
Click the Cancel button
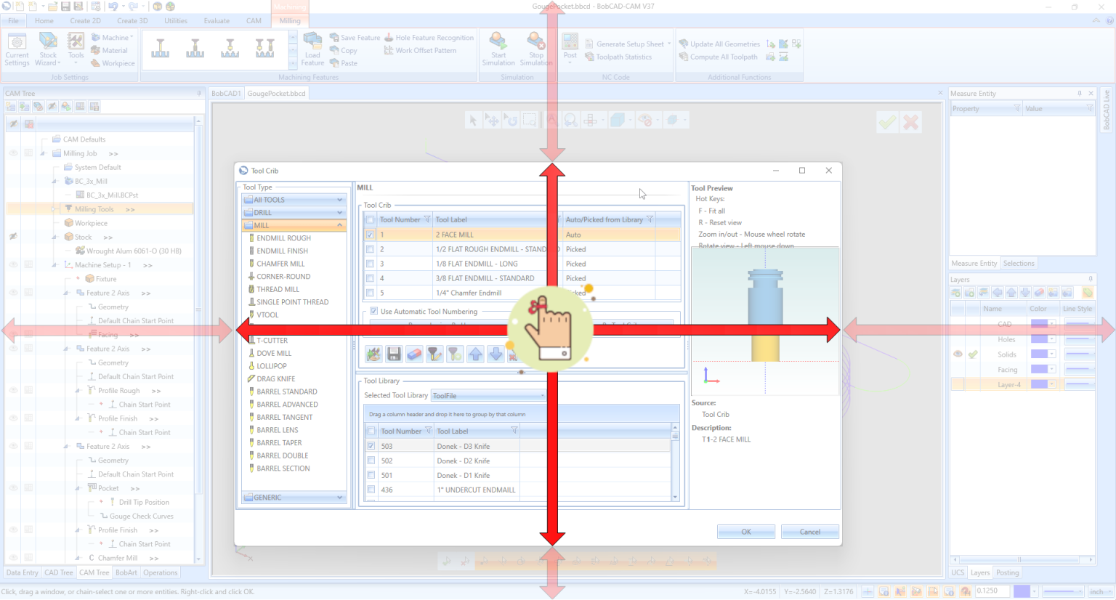tap(809, 532)
